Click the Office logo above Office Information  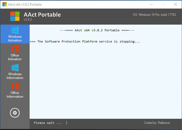15,86
